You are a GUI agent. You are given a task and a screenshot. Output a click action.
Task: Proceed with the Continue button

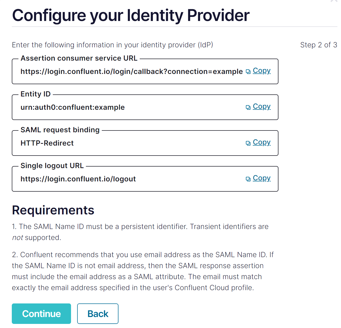pos(41,314)
